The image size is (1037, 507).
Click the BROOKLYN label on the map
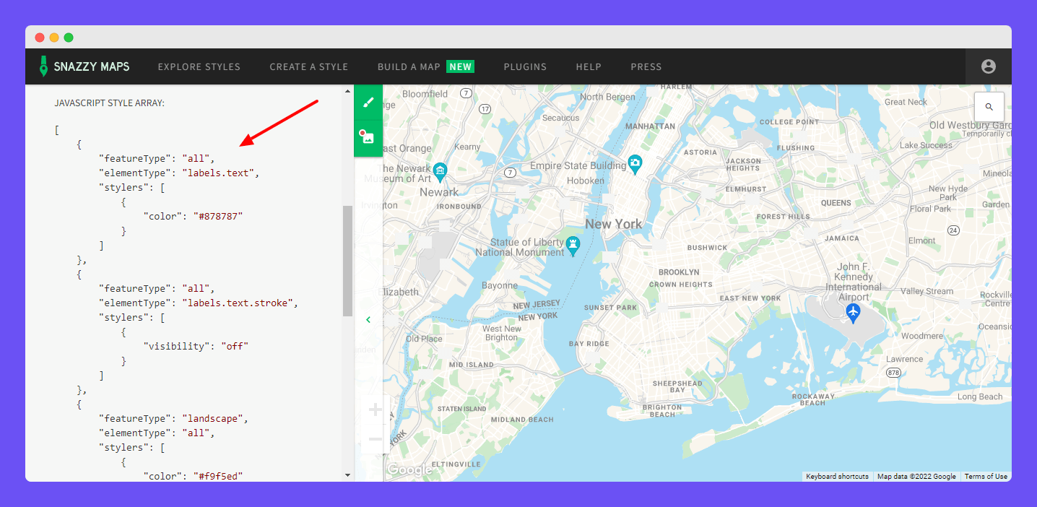click(679, 272)
